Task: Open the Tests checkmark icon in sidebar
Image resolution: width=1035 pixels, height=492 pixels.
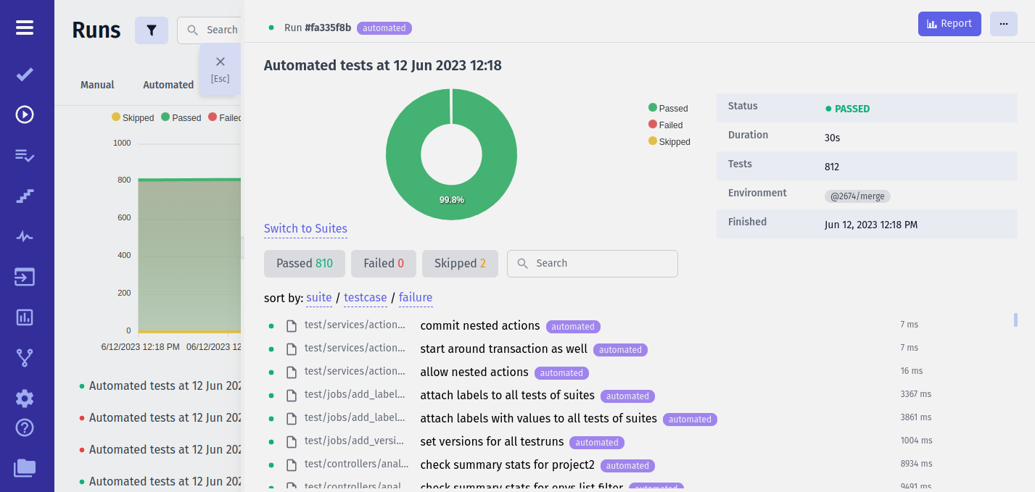Action: (25, 74)
